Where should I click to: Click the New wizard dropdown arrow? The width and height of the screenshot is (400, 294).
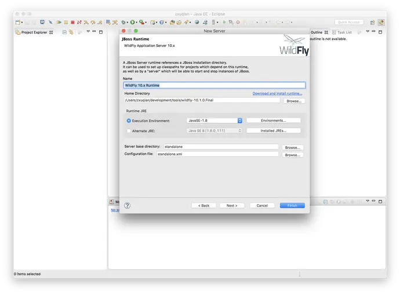tap(22, 23)
